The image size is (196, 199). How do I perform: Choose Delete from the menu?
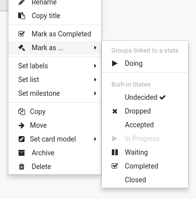click(55, 167)
